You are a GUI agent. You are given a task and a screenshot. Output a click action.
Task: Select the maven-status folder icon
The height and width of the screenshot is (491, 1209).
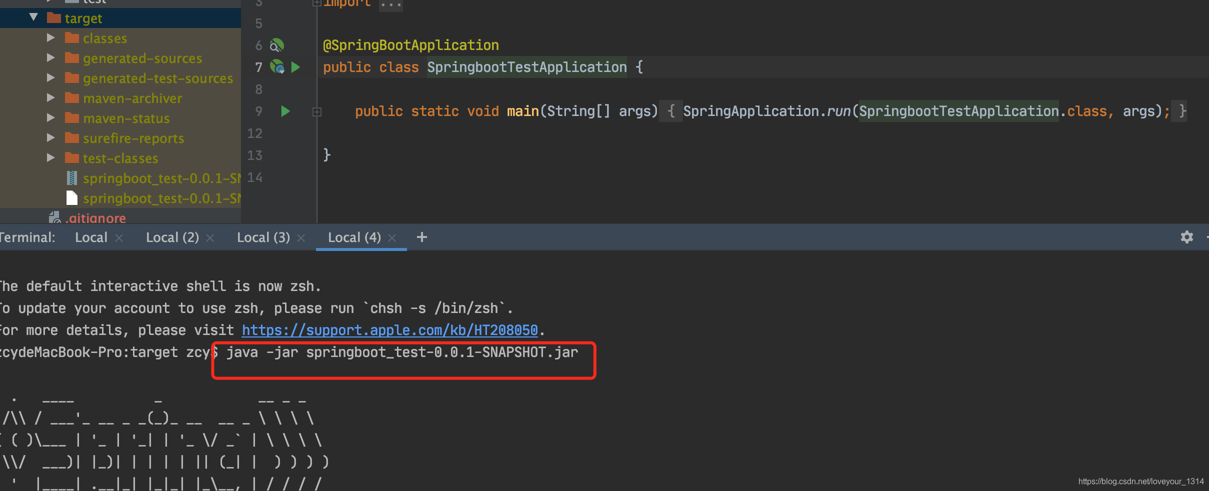click(x=72, y=118)
